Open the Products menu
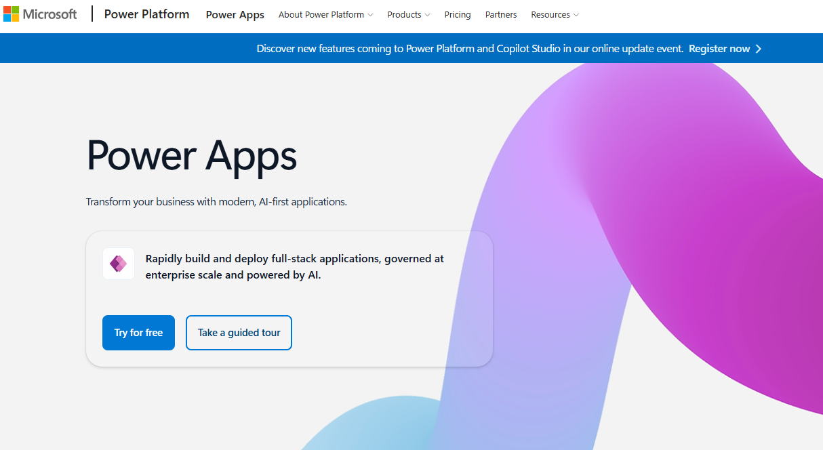823x450 pixels. click(x=405, y=14)
